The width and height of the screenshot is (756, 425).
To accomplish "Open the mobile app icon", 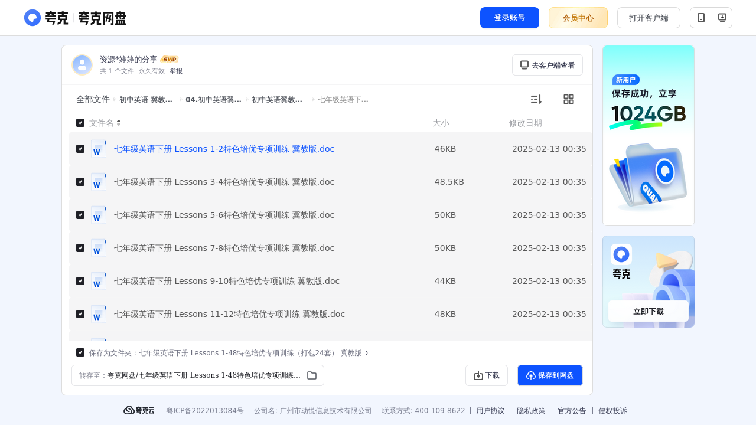I will click(701, 18).
